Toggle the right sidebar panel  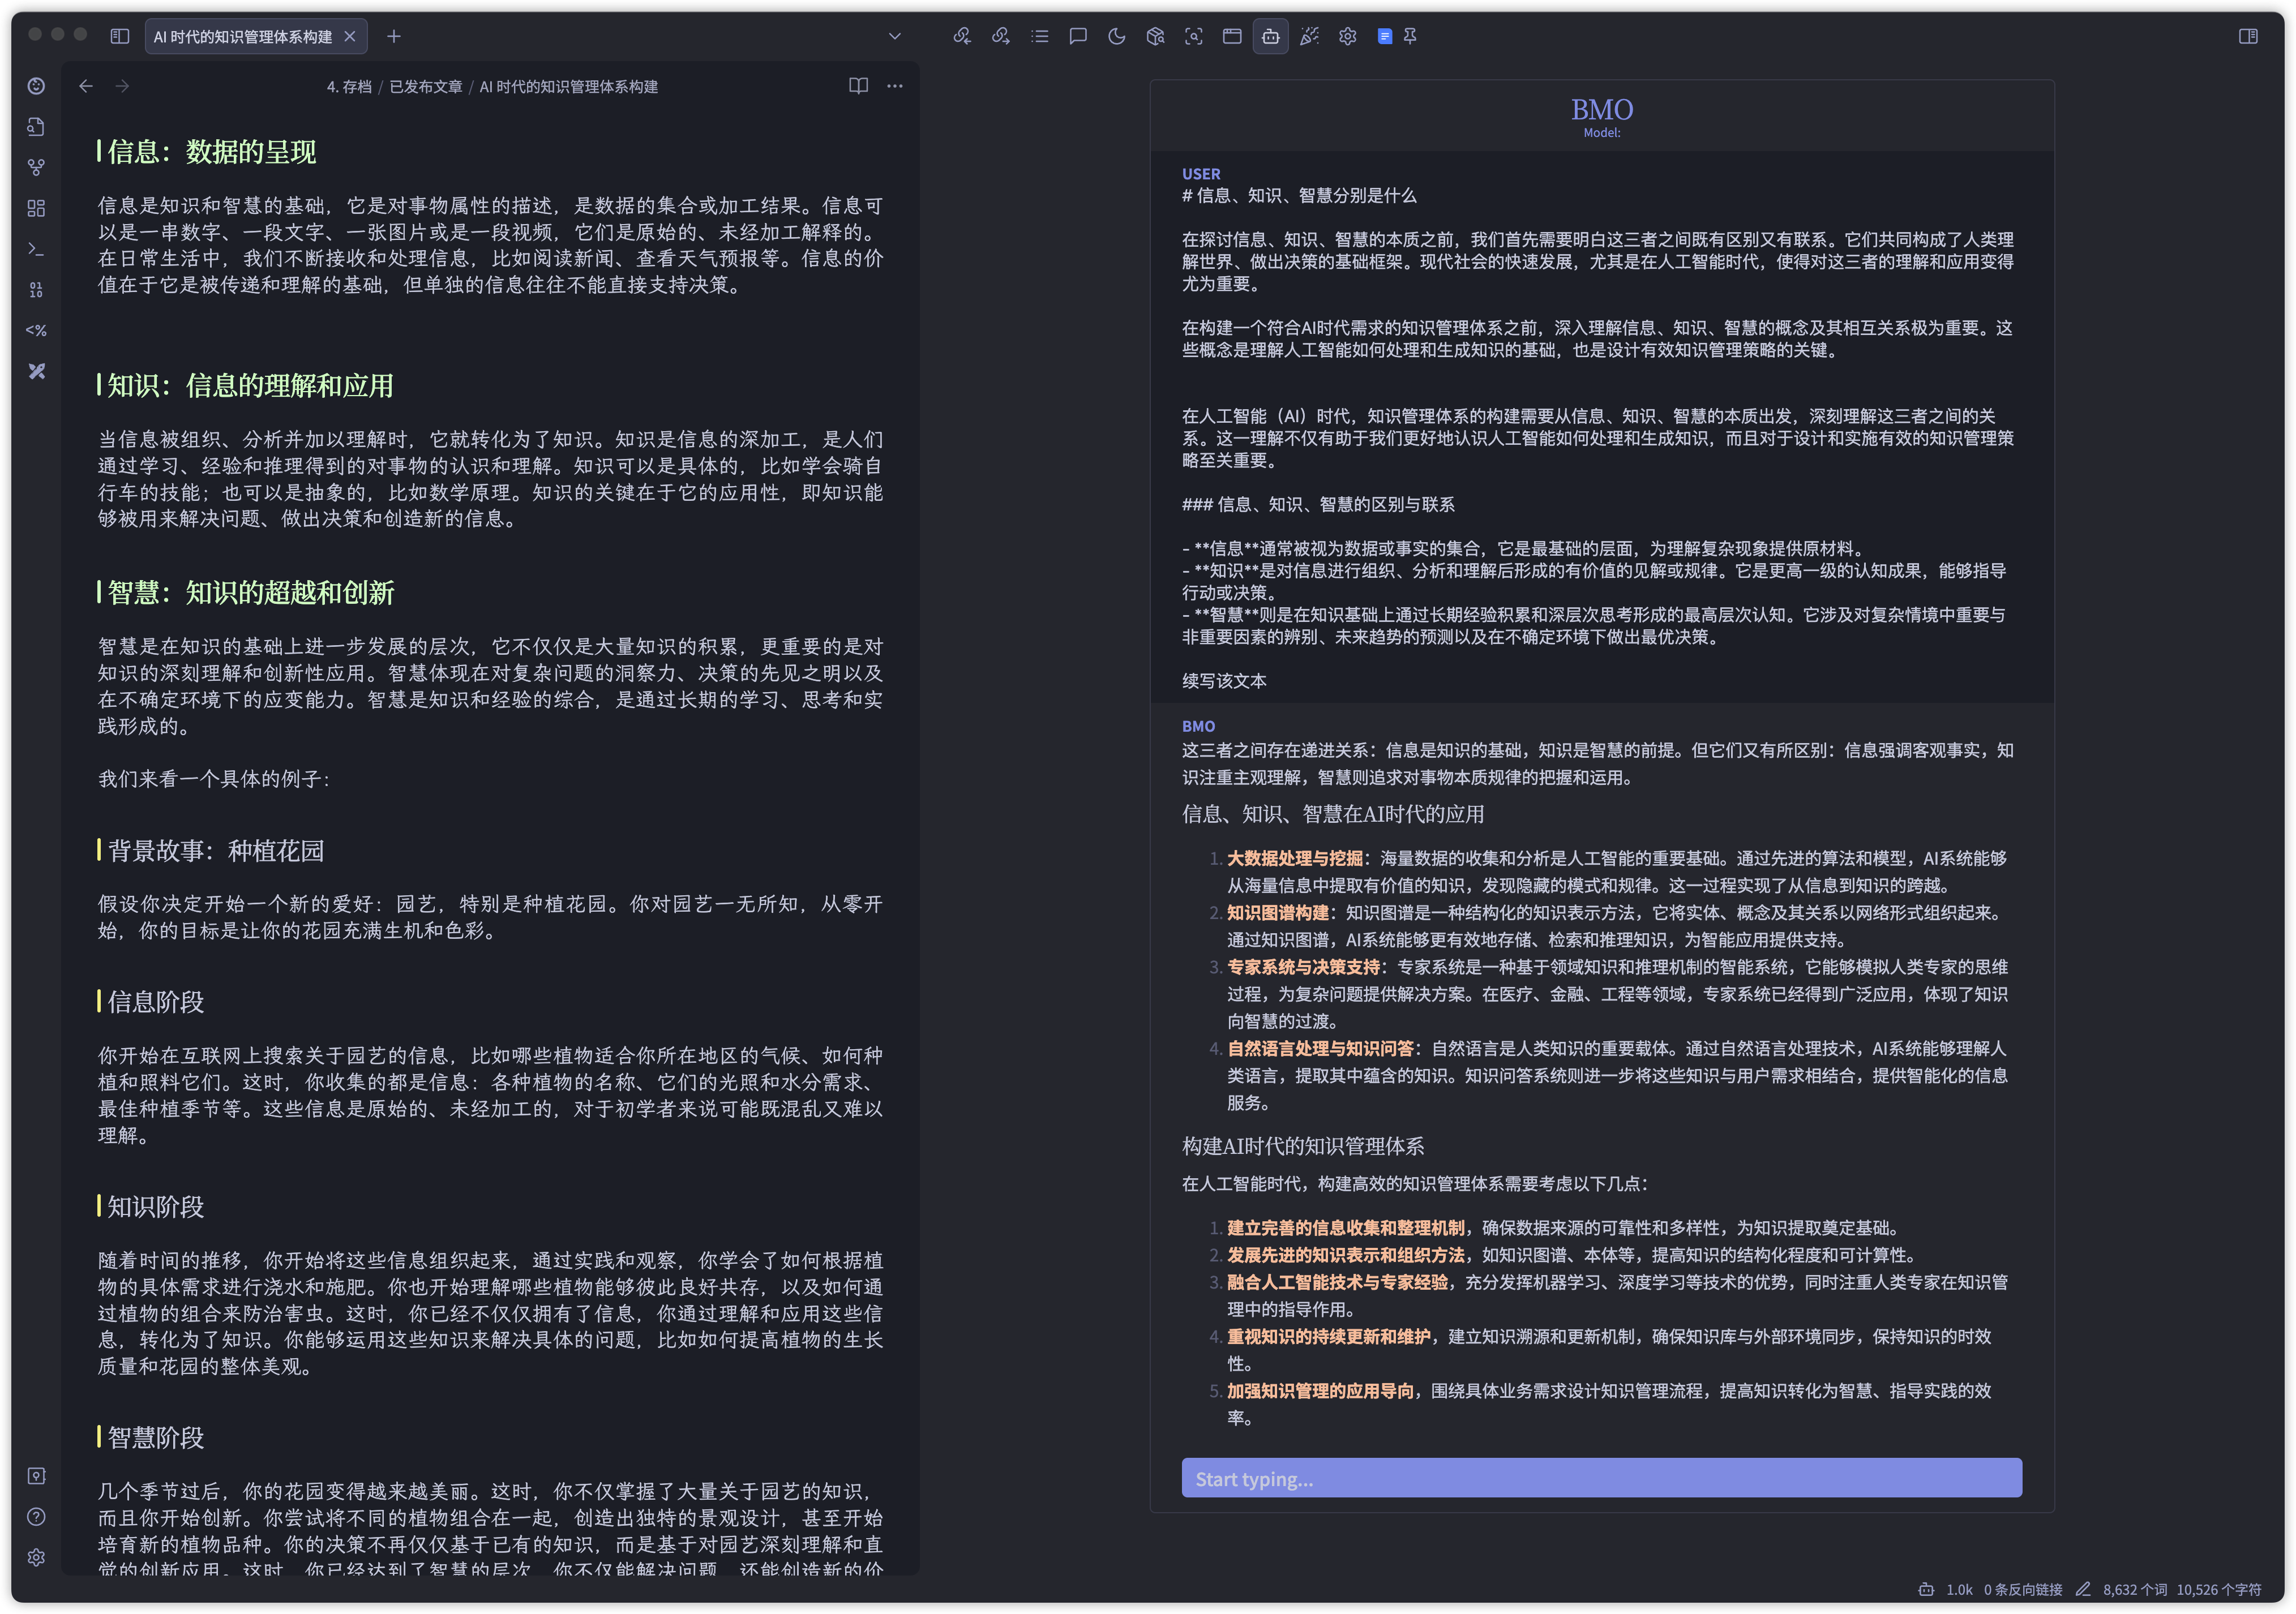coord(2248,36)
